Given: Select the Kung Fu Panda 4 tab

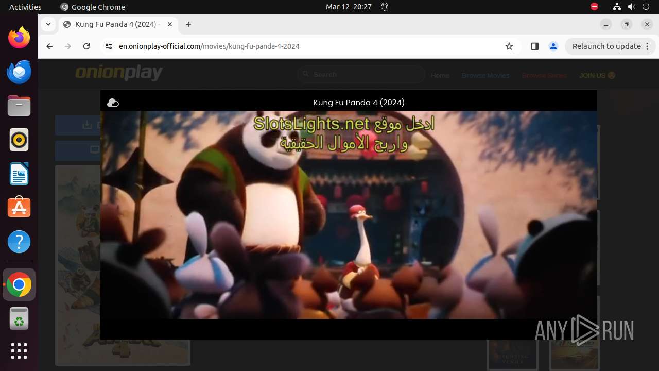Looking at the screenshot, I should click(117, 24).
